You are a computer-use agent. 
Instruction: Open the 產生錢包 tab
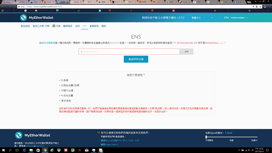pyautogui.click(x=25, y=26)
